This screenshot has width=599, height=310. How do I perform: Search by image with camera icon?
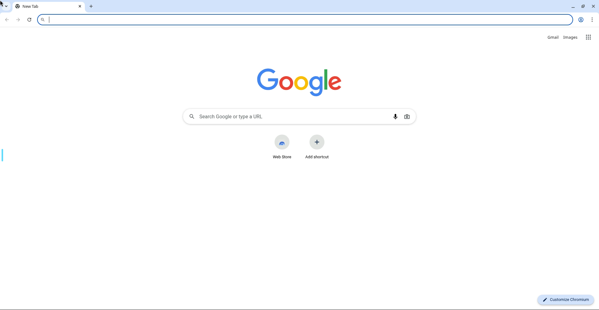point(407,116)
